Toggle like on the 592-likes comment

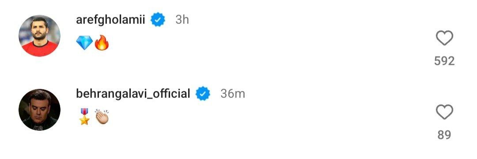(x=444, y=38)
